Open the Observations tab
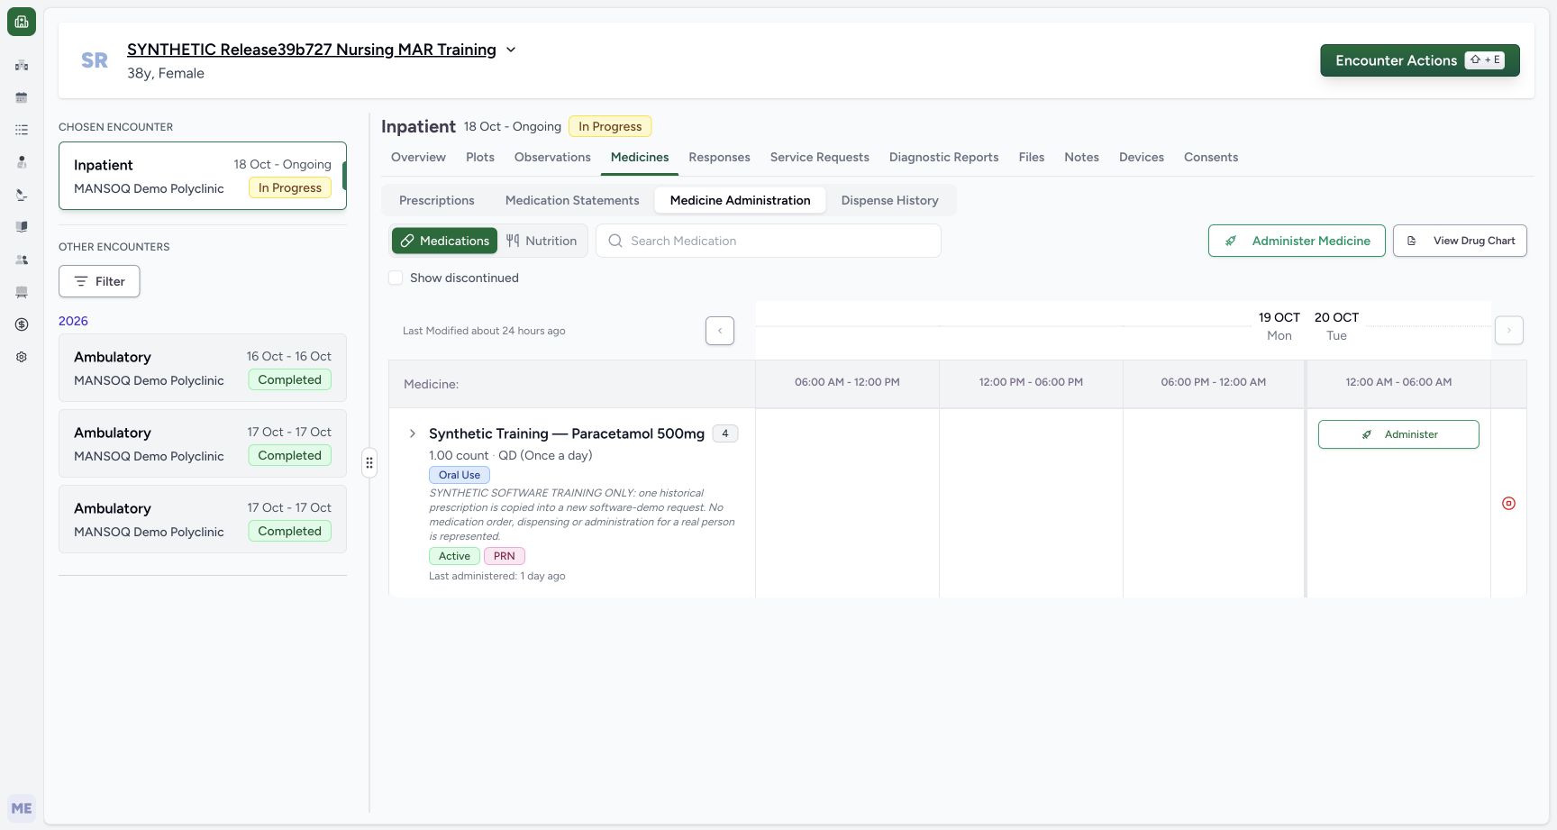Screen dimensions: 1557x830 552,157
